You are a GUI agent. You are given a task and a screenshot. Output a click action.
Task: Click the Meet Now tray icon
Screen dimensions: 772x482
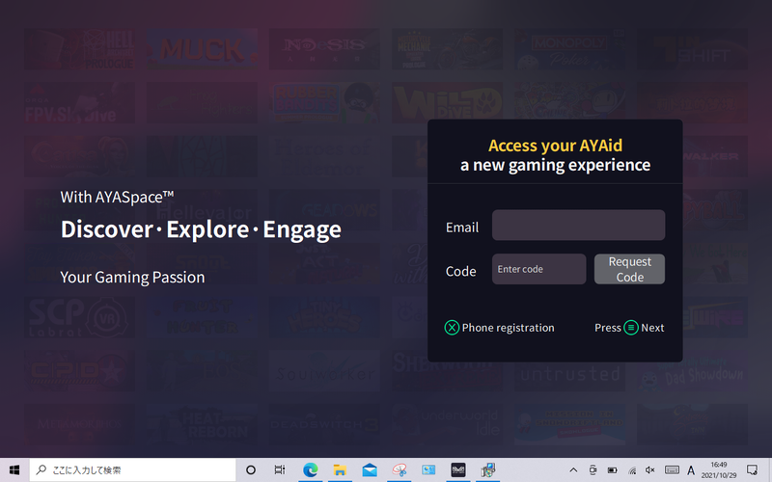[593, 470]
